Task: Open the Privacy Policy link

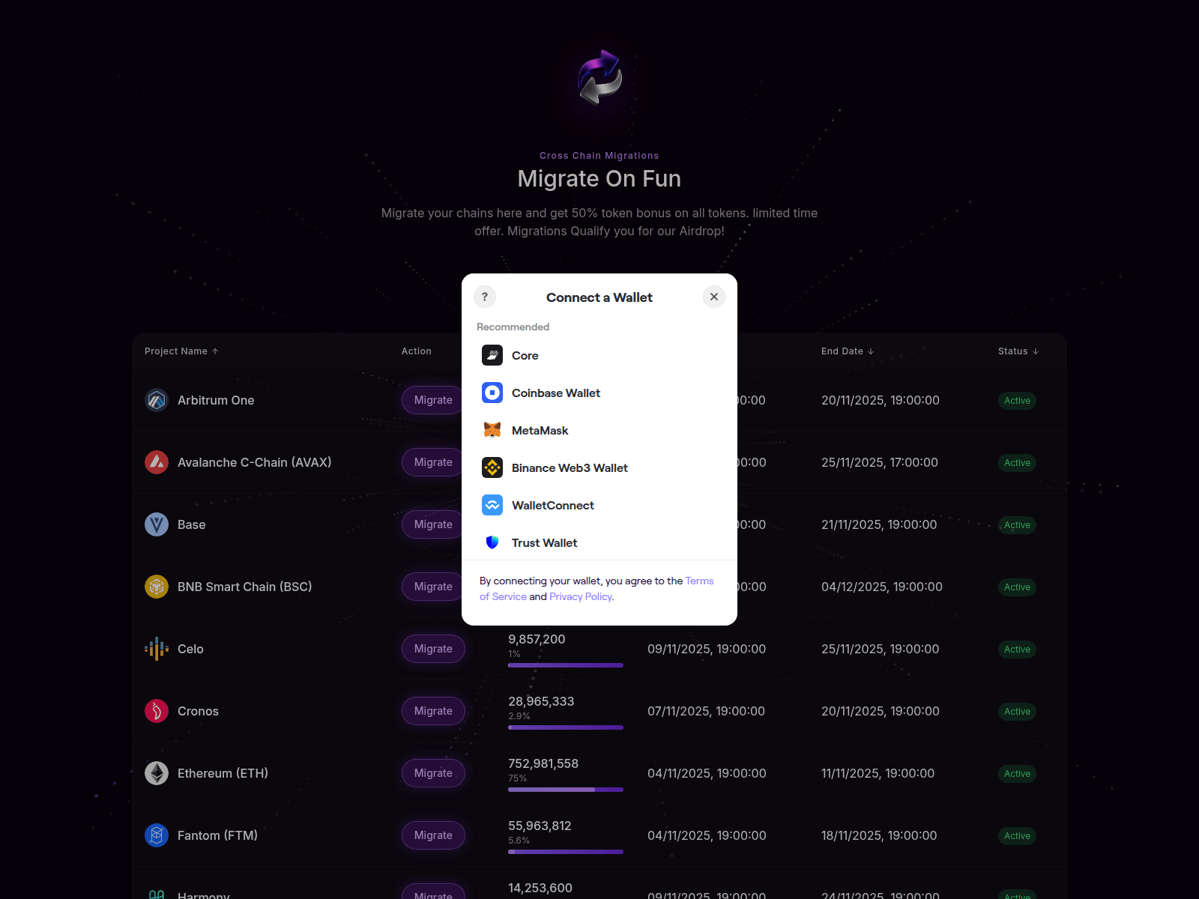Action: tap(581, 596)
